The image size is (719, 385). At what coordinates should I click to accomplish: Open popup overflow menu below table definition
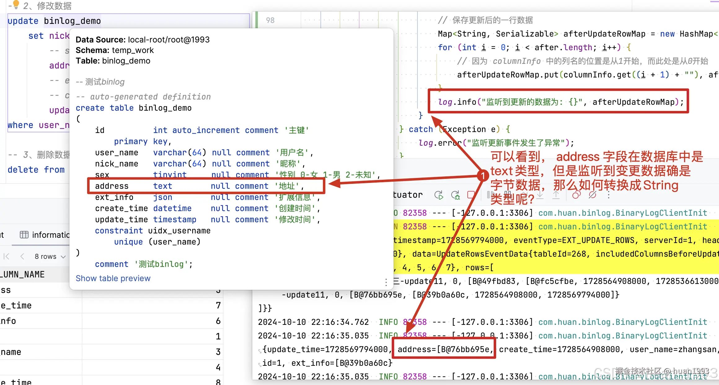coord(386,282)
